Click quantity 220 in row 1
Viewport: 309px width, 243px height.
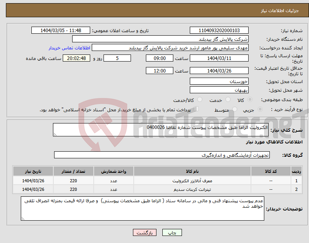pos(73,181)
